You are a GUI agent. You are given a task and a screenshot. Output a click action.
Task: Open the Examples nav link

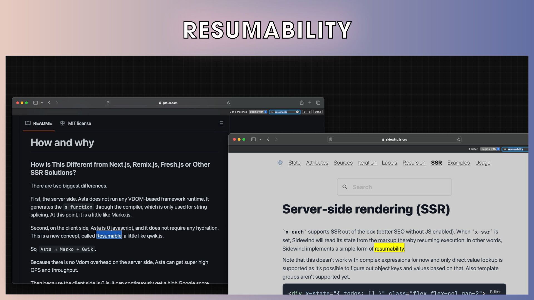point(458,163)
